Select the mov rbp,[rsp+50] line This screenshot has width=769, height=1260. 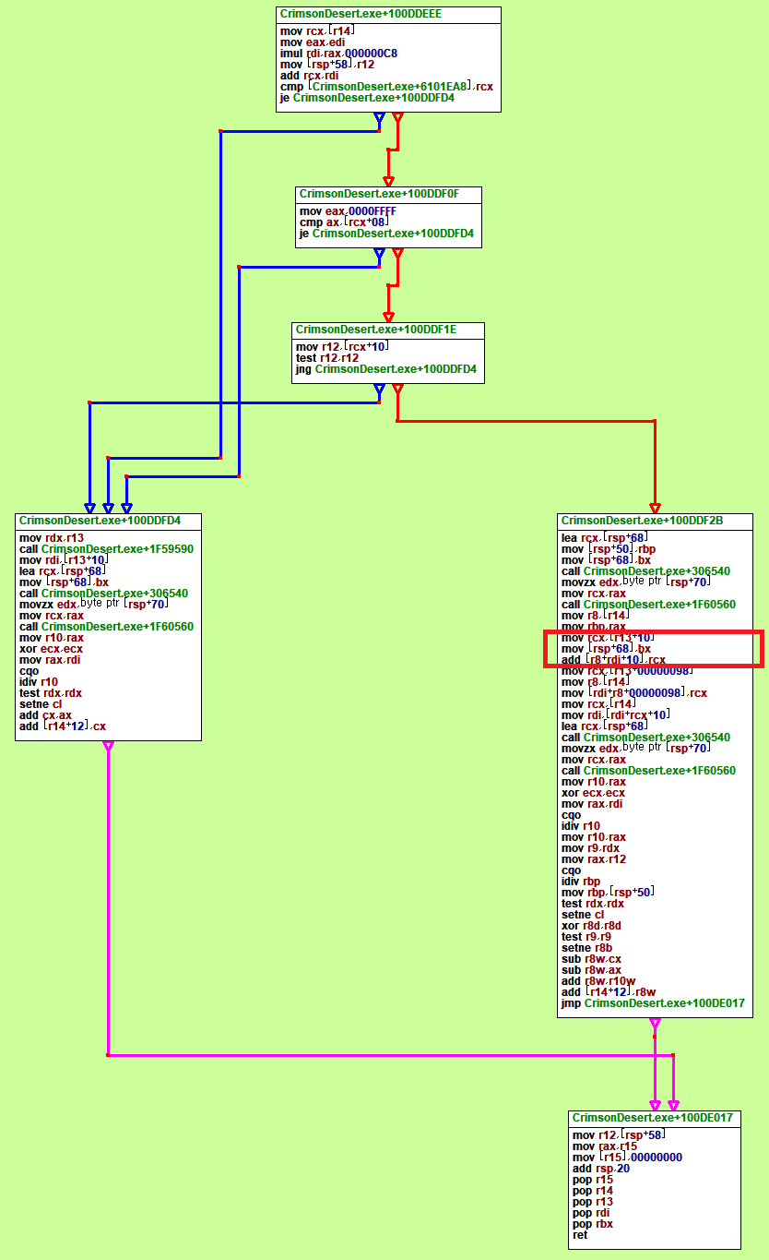pyautogui.click(x=609, y=893)
